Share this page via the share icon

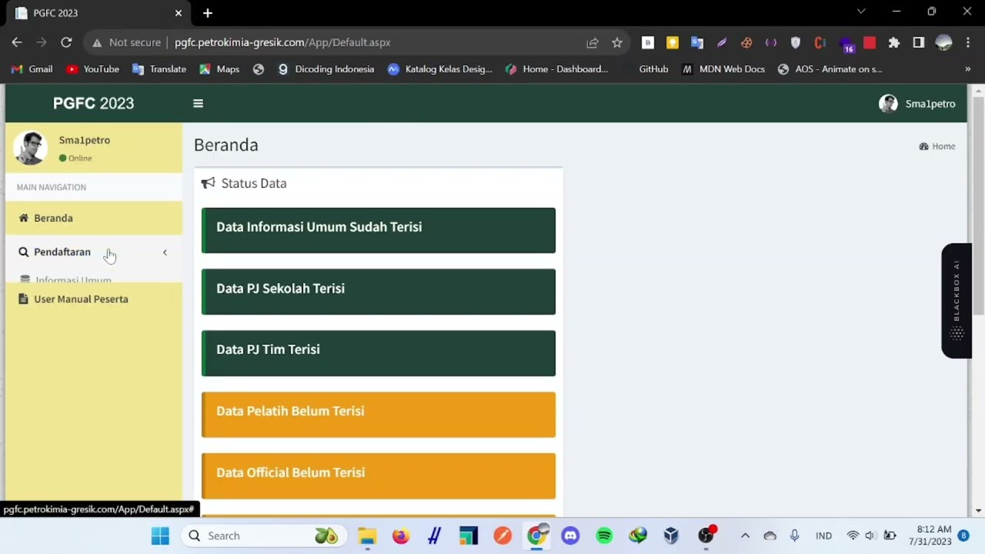(592, 42)
